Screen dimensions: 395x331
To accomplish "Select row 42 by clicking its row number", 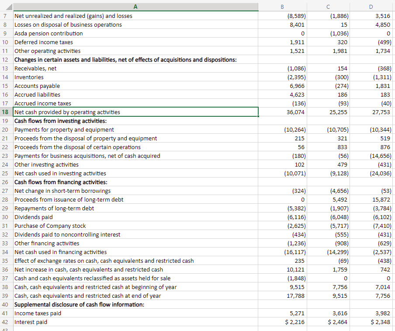I will [6, 322].
